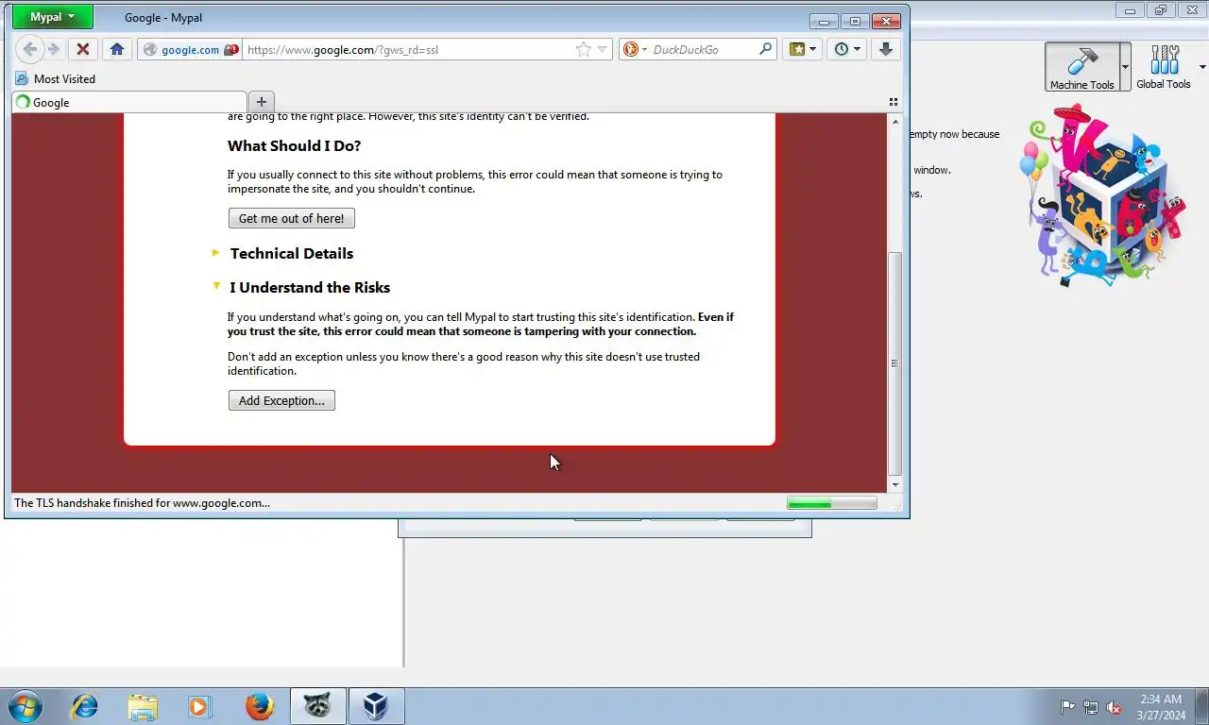Click the browser Forward arrow
The image size is (1209, 725).
click(54, 49)
